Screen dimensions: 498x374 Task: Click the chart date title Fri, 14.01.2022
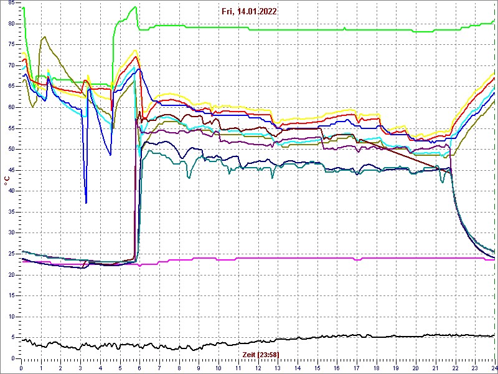(249, 12)
